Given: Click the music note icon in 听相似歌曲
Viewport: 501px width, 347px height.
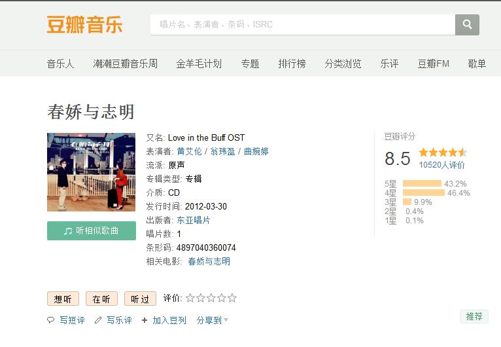Looking at the screenshot, I should click(x=68, y=231).
